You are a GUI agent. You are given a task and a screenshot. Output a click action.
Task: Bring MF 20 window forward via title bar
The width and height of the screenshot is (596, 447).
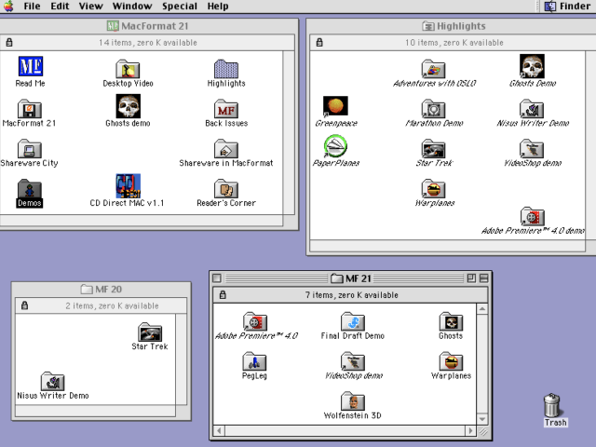102,290
